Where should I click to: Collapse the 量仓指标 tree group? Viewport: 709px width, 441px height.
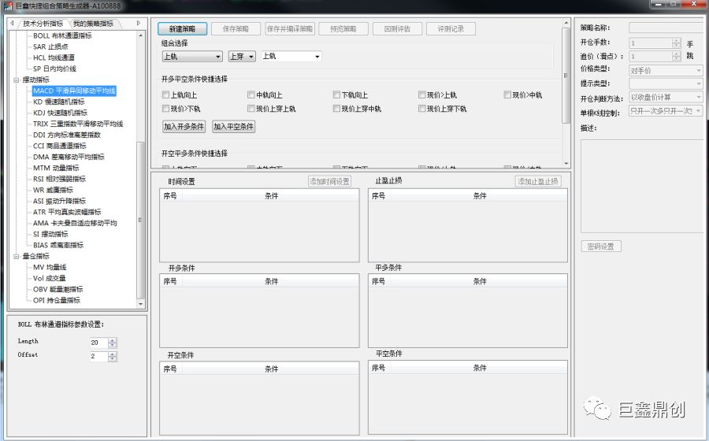(x=17, y=256)
